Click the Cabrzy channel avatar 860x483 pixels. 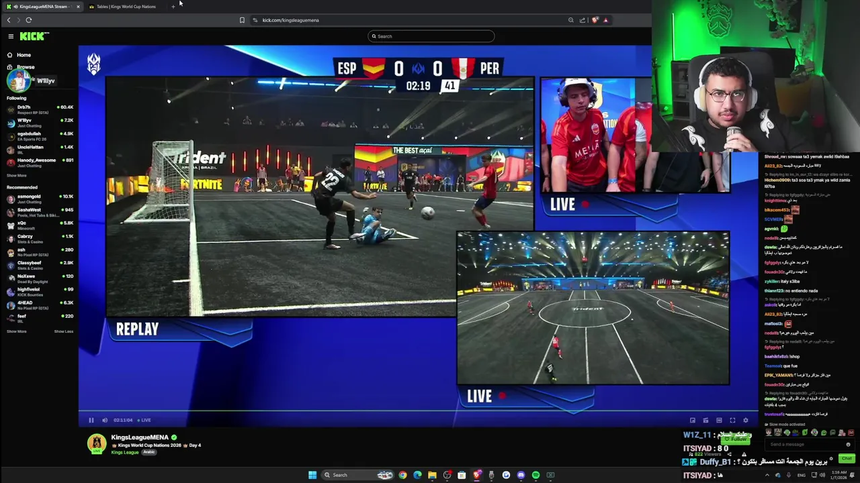(11, 239)
